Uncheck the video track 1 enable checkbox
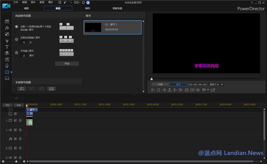The image size is (267, 164). [15, 120]
